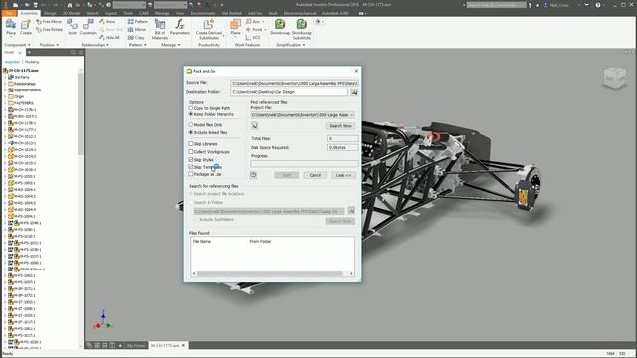Viewport: 637px width, 358px height.
Task: Click the Joint tool icon
Action: [x=72, y=27]
